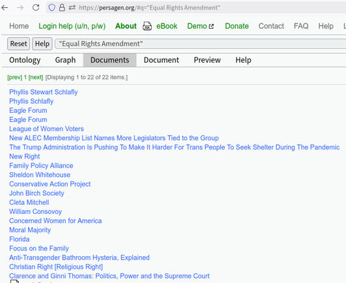Open the Donate link
The height and width of the screenshot is (283, 346).
[x=237, y=26]
